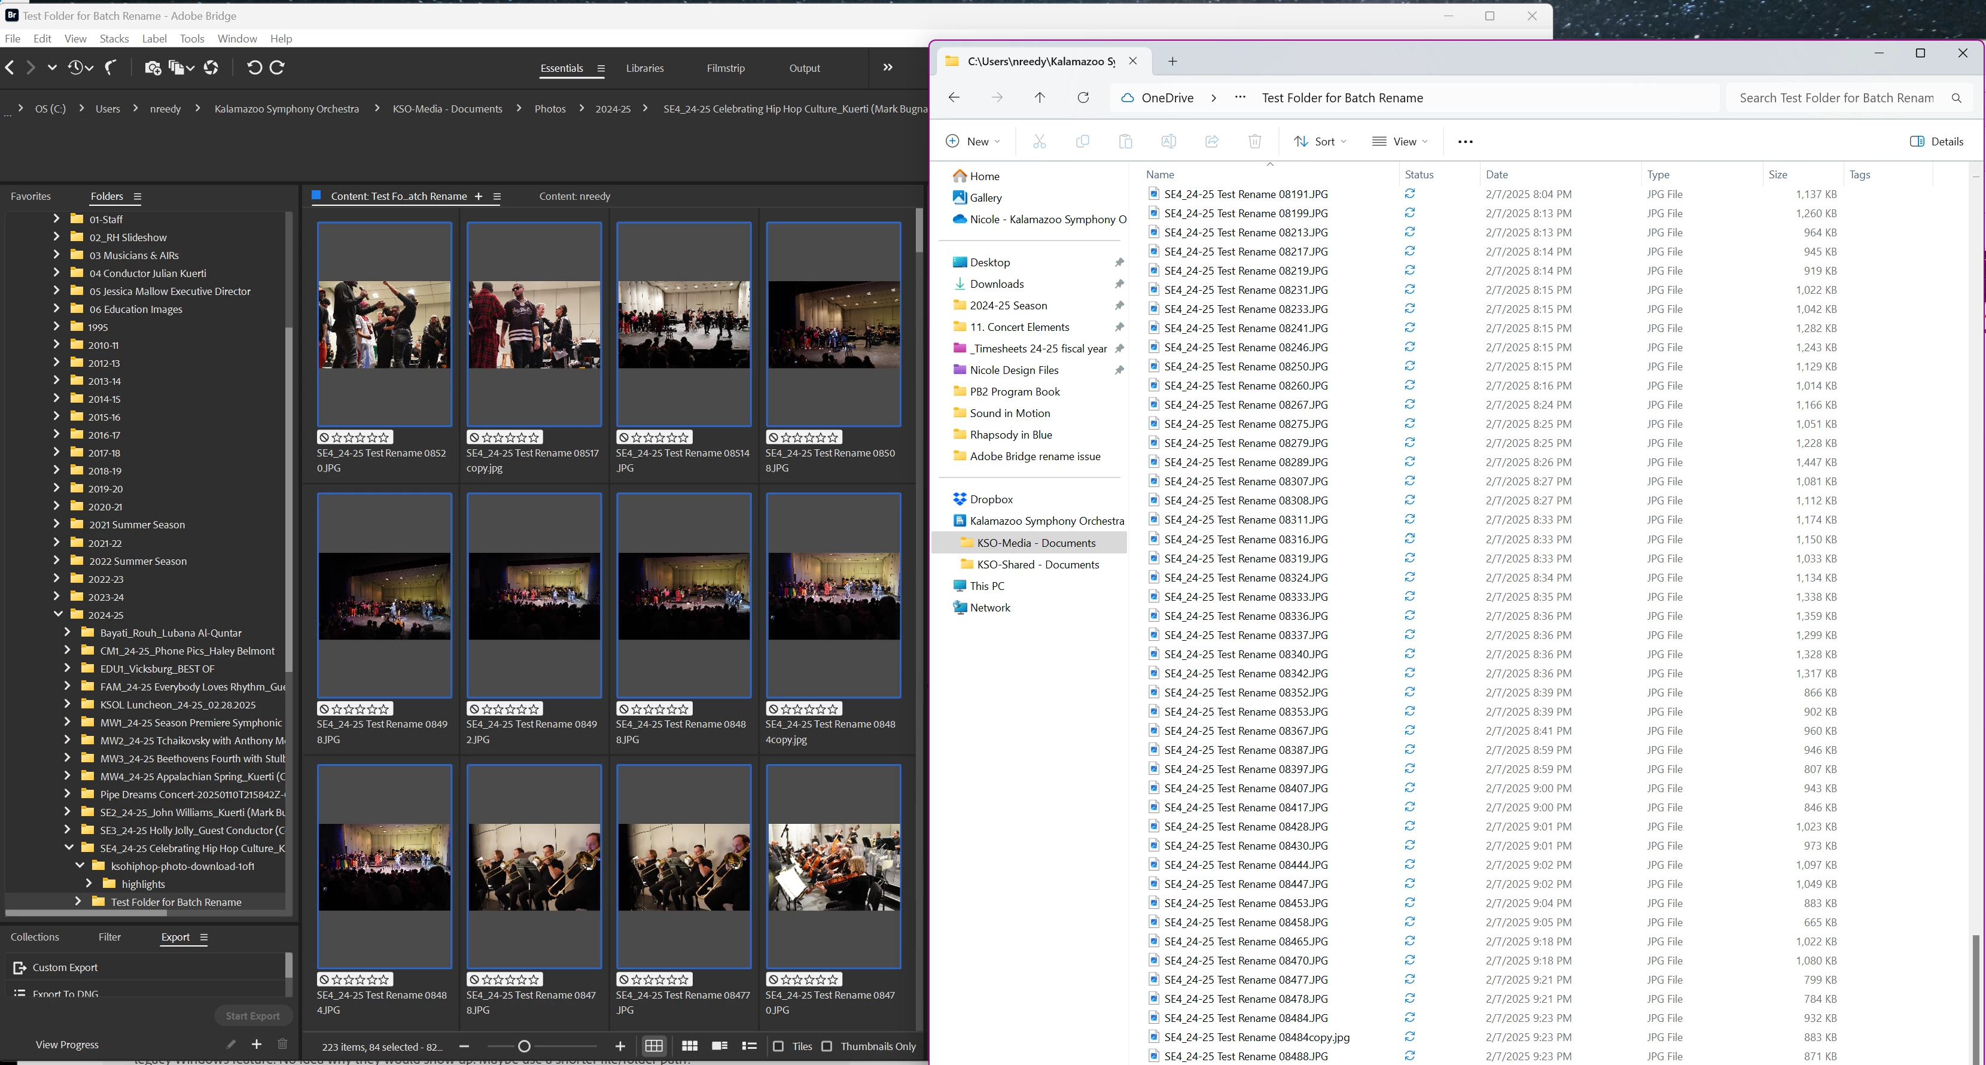This screenshot has width=1986, height=1065.
Task: Collapse the 2024-25 folder tree node
Action: (58, 614)
